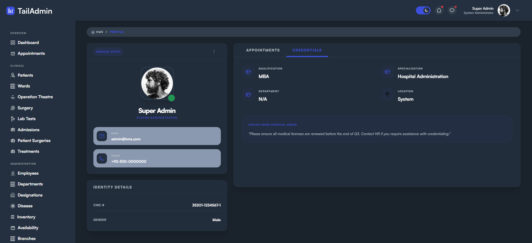Click the Lab Tests sidebar icon
This screenshot has width=532, height=243.
pyautogui.click(x=13, y=119)
